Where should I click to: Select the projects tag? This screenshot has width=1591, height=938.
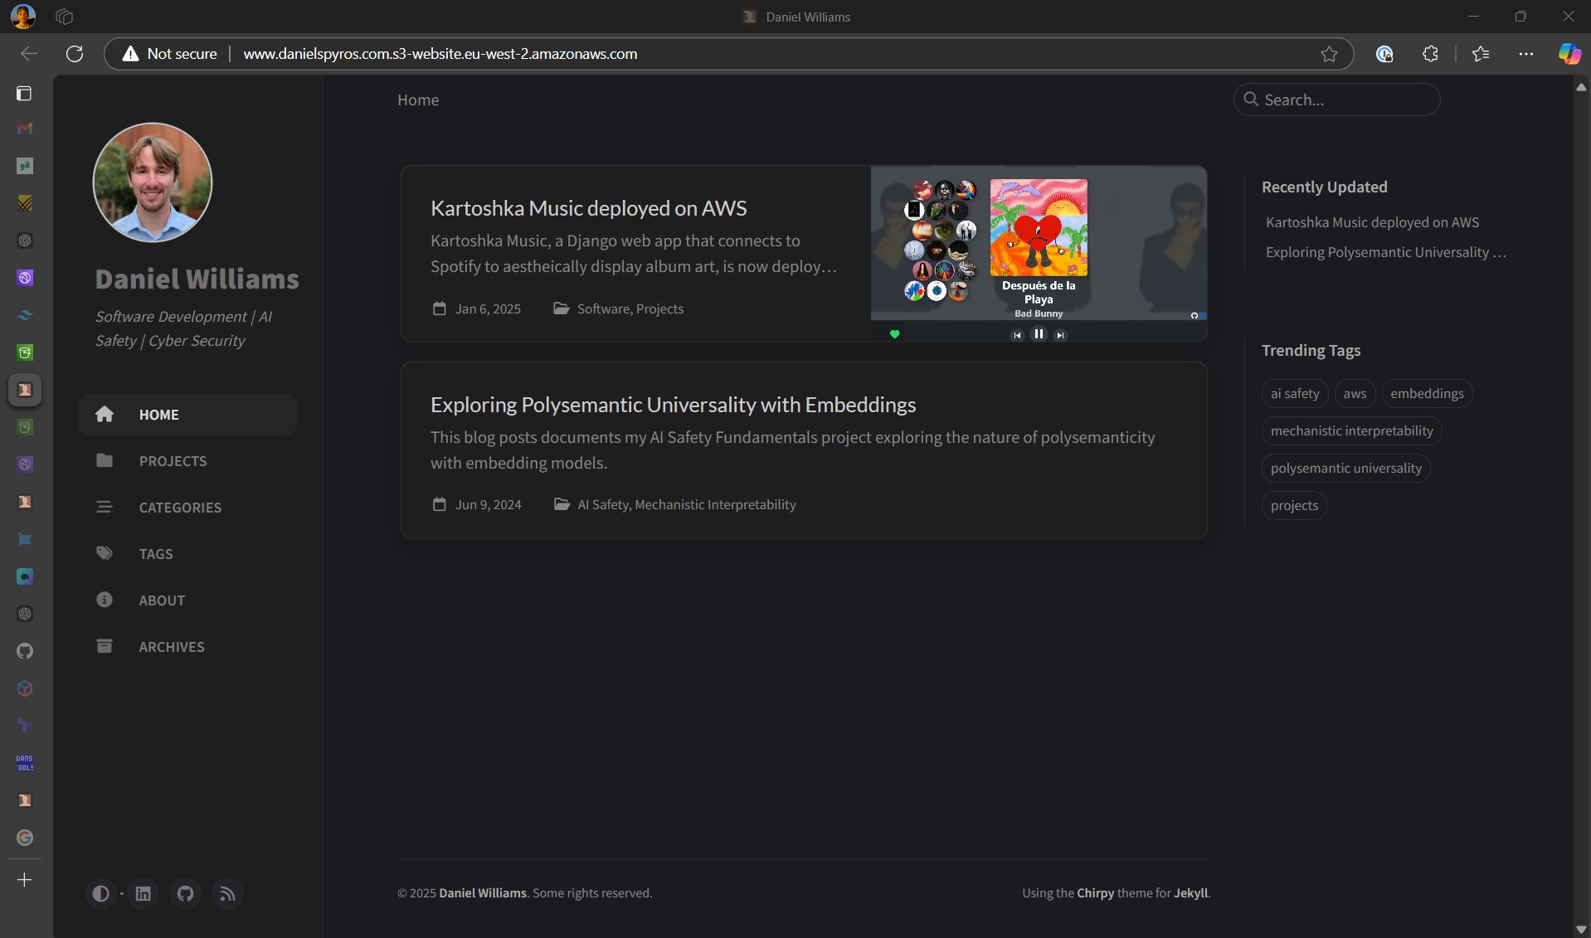(x=1294, y=505)
